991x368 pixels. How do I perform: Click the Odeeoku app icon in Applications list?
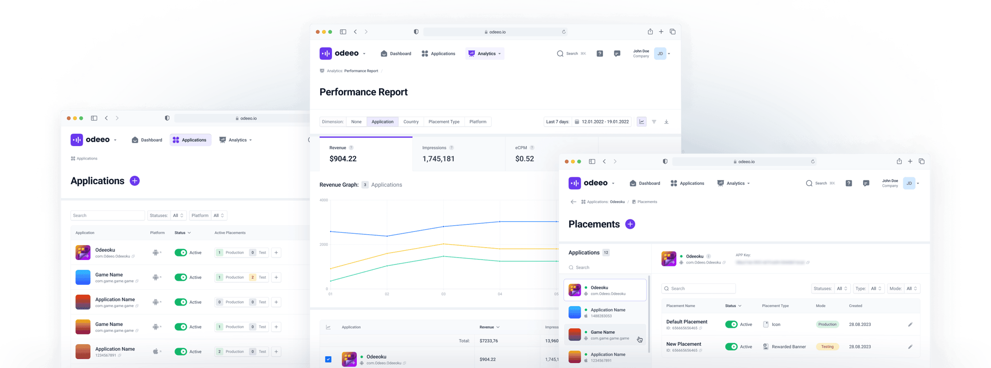(x=83, y=253)
